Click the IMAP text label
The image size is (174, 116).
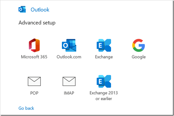tap(69, 93)
